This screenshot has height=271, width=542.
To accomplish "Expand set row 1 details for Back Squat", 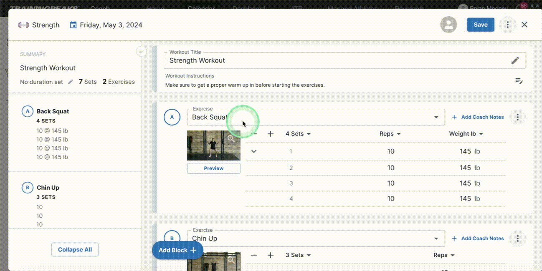I will [x=253, y=151].
